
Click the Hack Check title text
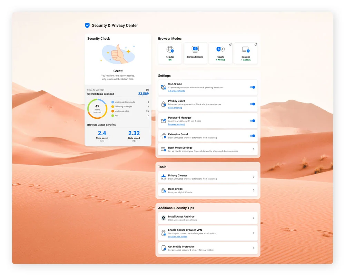(x=175, y=189)
